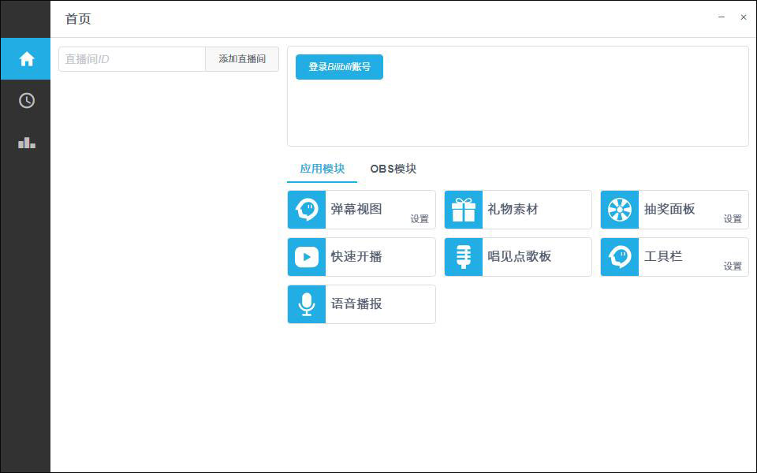Click the 唱见点歌板 microphone icon
757x473 pixels.
[x=464, y=257]
